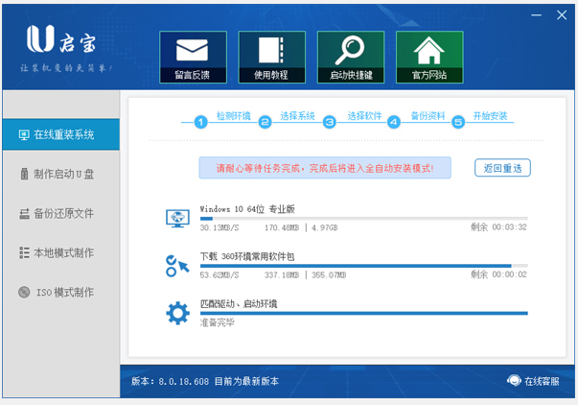Screen dimensions: 578x405
Task: Click the chat bubble icon beside 在线客服
Action: coord(514,380)
